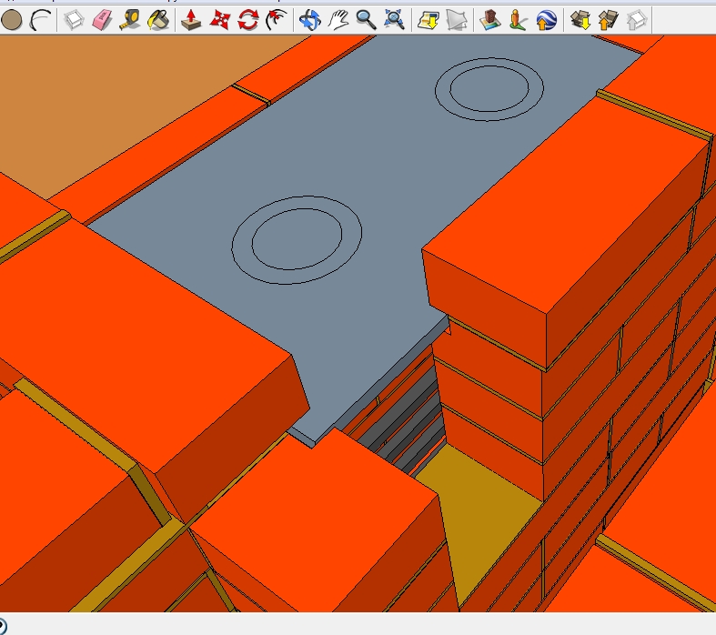
Task: Select the Orbit camera tool
Action: [x=310, y=19]
